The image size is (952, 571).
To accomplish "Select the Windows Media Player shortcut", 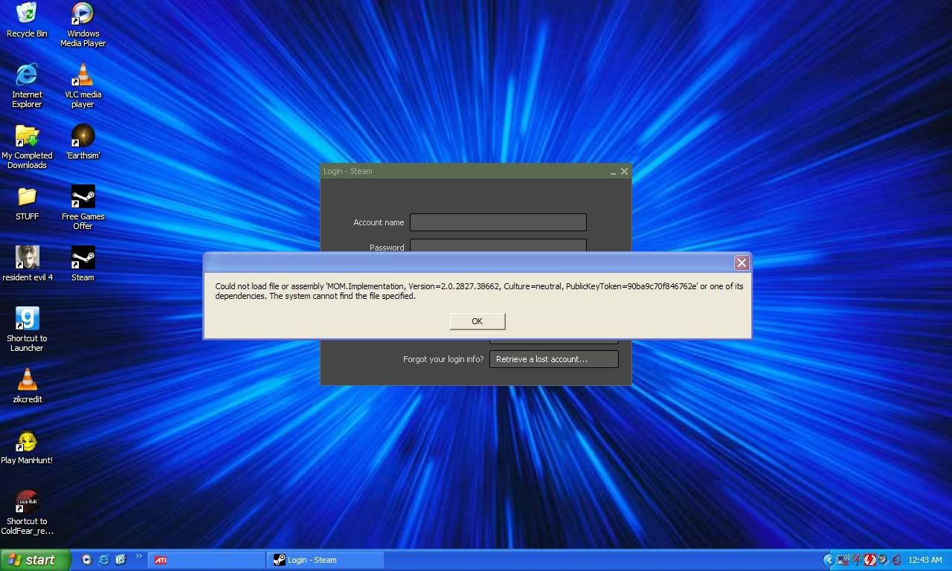I will pyautogui.click(x=83, y=13).
